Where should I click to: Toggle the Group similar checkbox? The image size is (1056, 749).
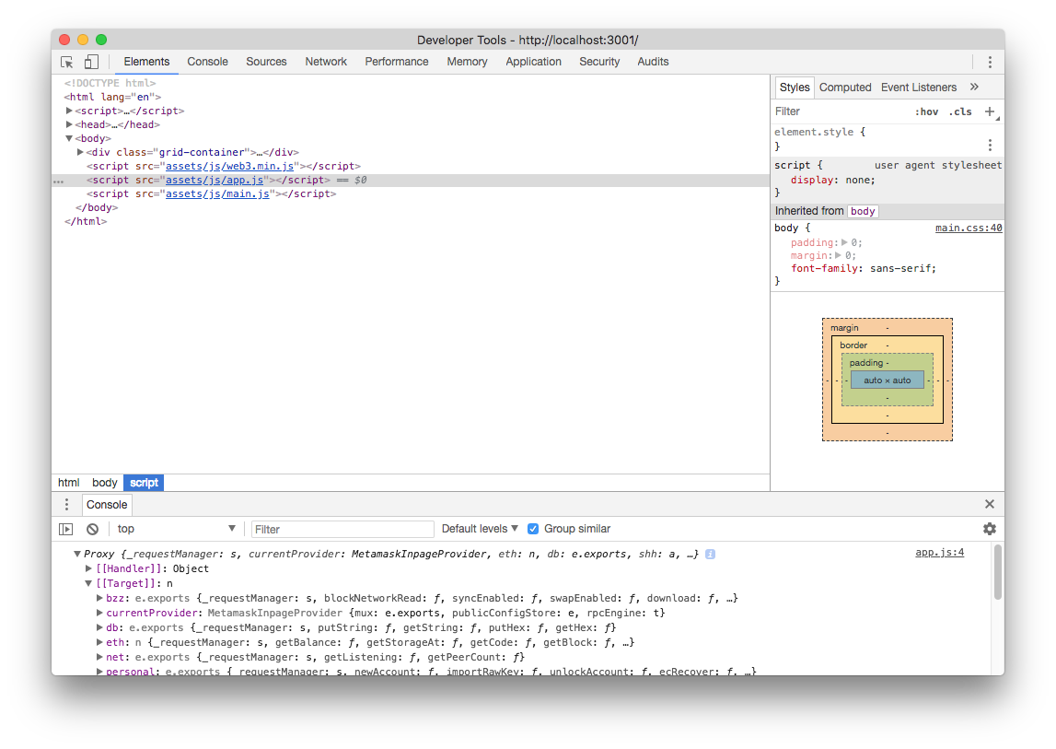(533, 528)
